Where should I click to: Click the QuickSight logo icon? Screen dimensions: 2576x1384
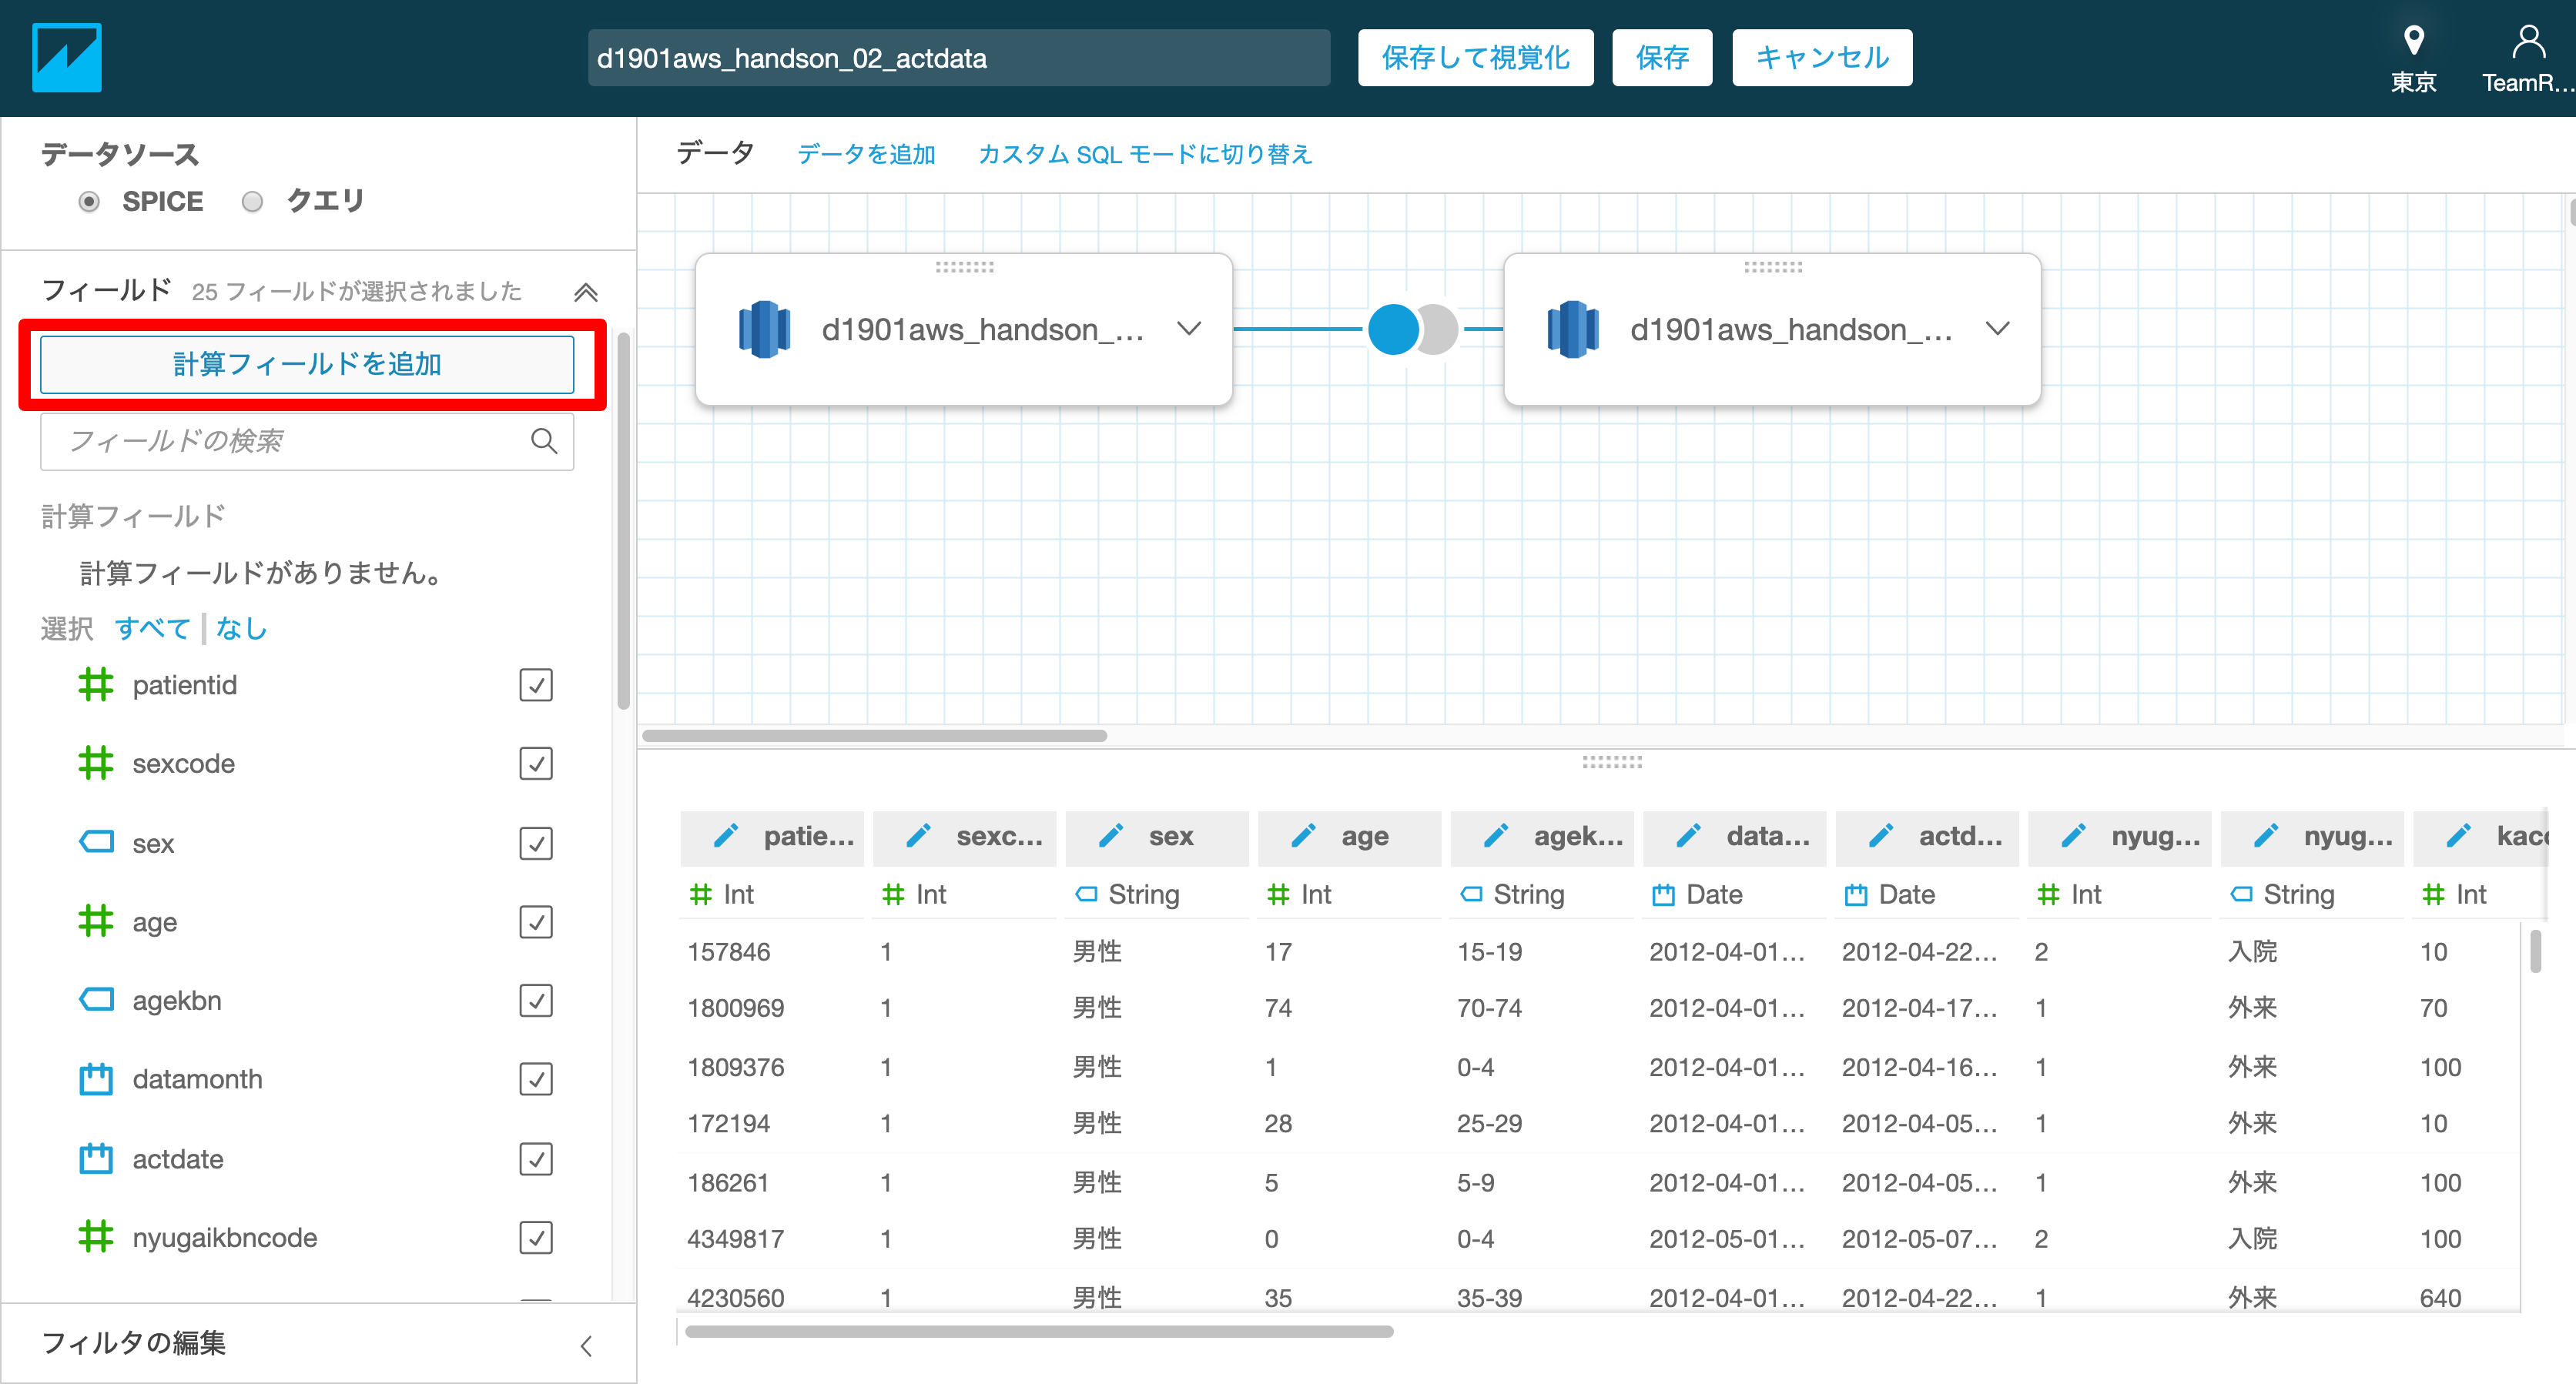point(66,58)
